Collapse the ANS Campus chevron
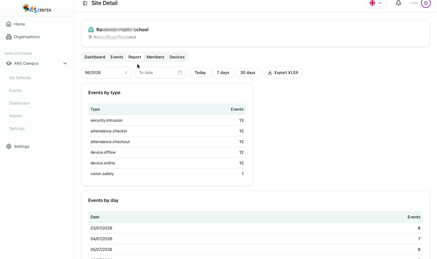 (x=65, y=63)
